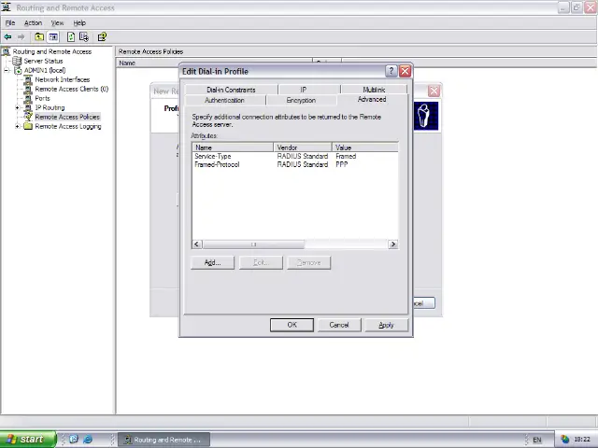The height and width of the screenshot is (448, 598).
Task: Switch to the Authentication tab
Action: (x=224, y=100)
